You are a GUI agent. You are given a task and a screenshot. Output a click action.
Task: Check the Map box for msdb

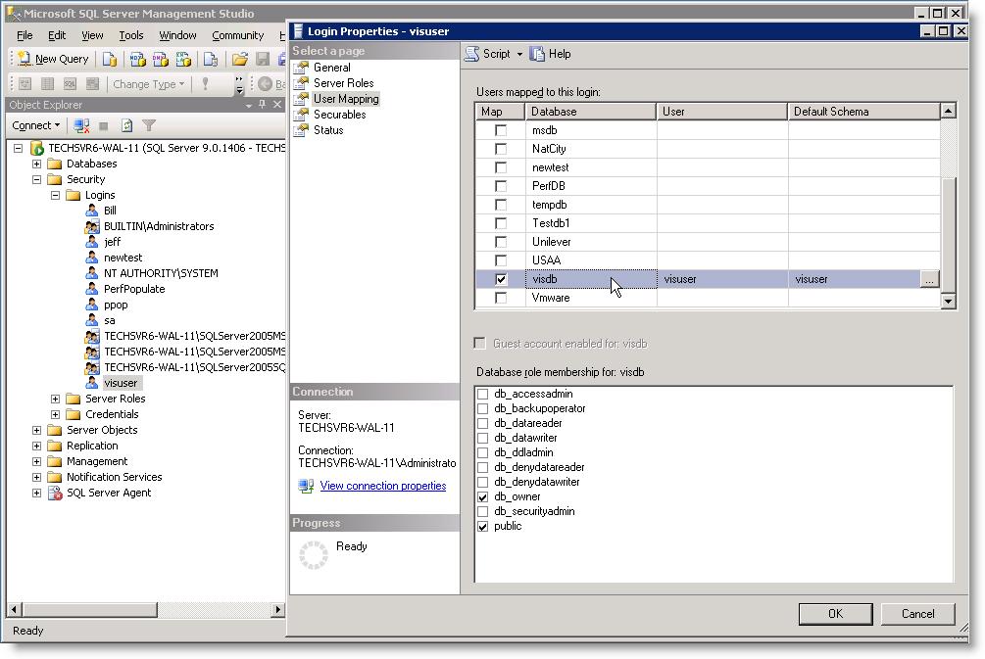(x=501, y=130)
